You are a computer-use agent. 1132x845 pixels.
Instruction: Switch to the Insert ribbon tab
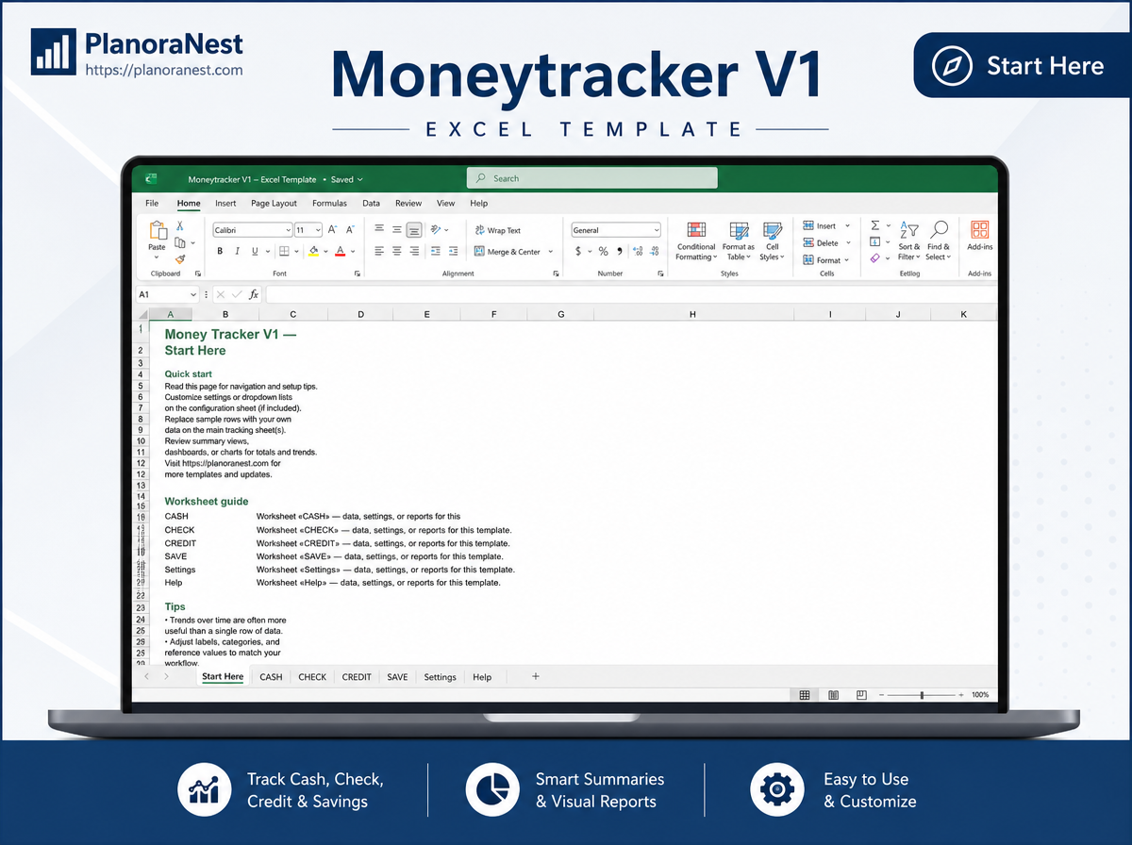click(225, 203)
